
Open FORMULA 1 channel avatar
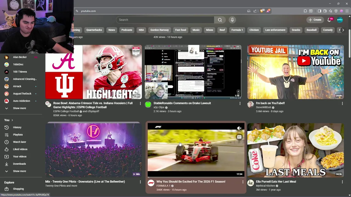point(151,183)
